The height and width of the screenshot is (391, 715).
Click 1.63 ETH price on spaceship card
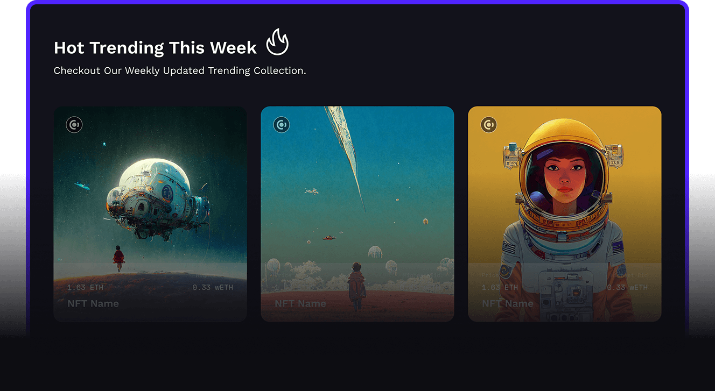(x=85, y=287)
